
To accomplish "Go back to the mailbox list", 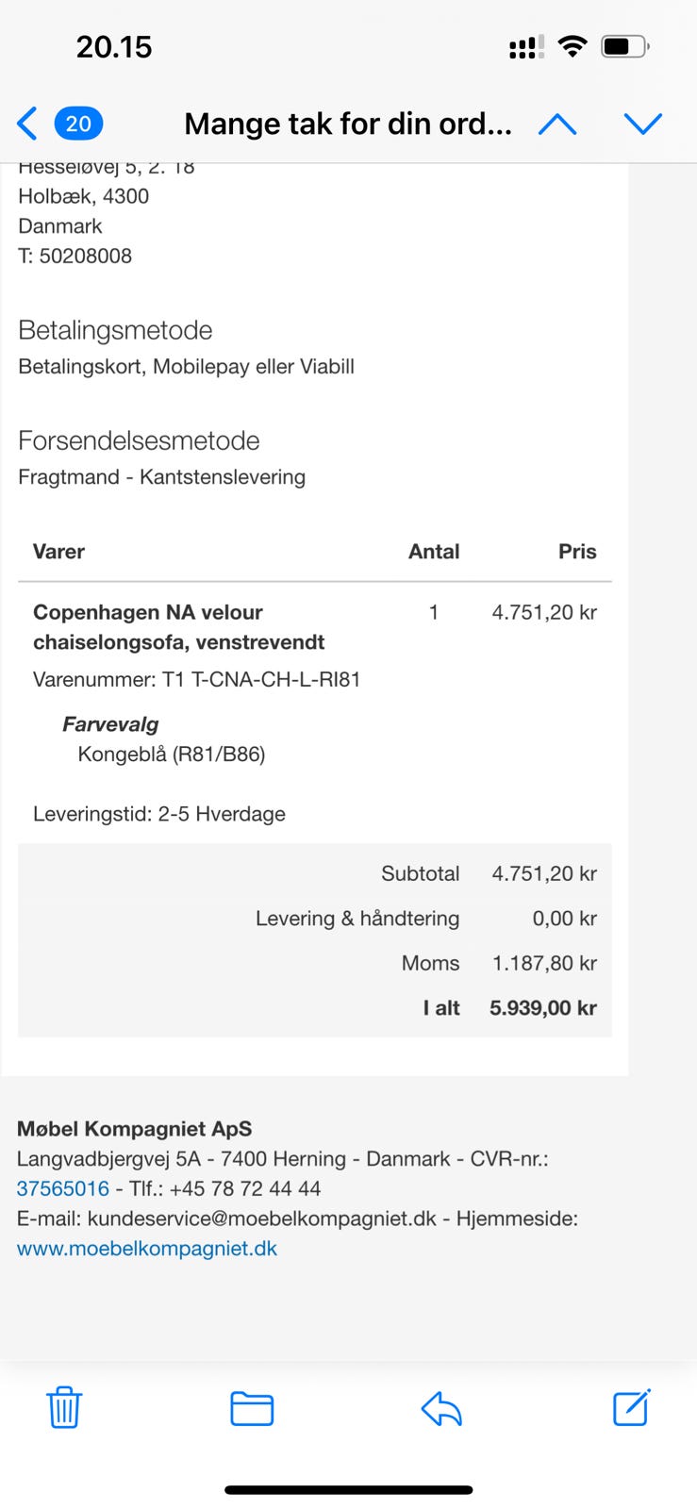I will point(27,124).
